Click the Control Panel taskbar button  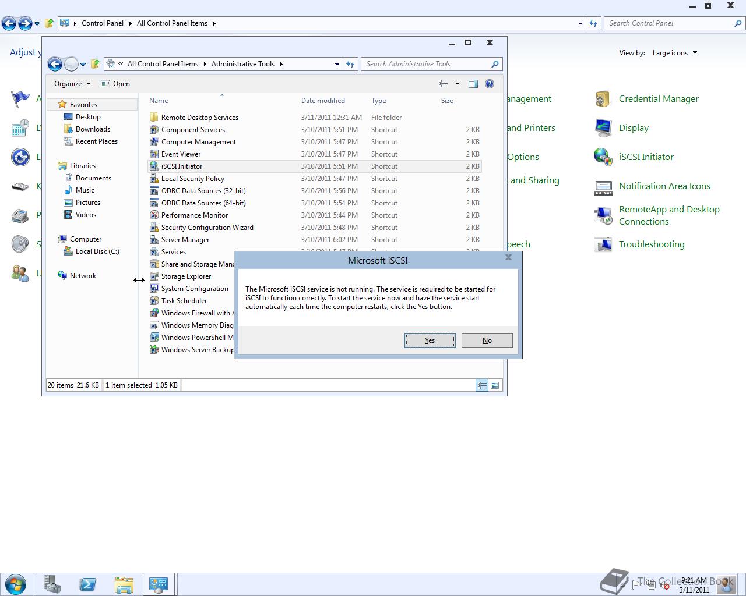pos(159,584)
